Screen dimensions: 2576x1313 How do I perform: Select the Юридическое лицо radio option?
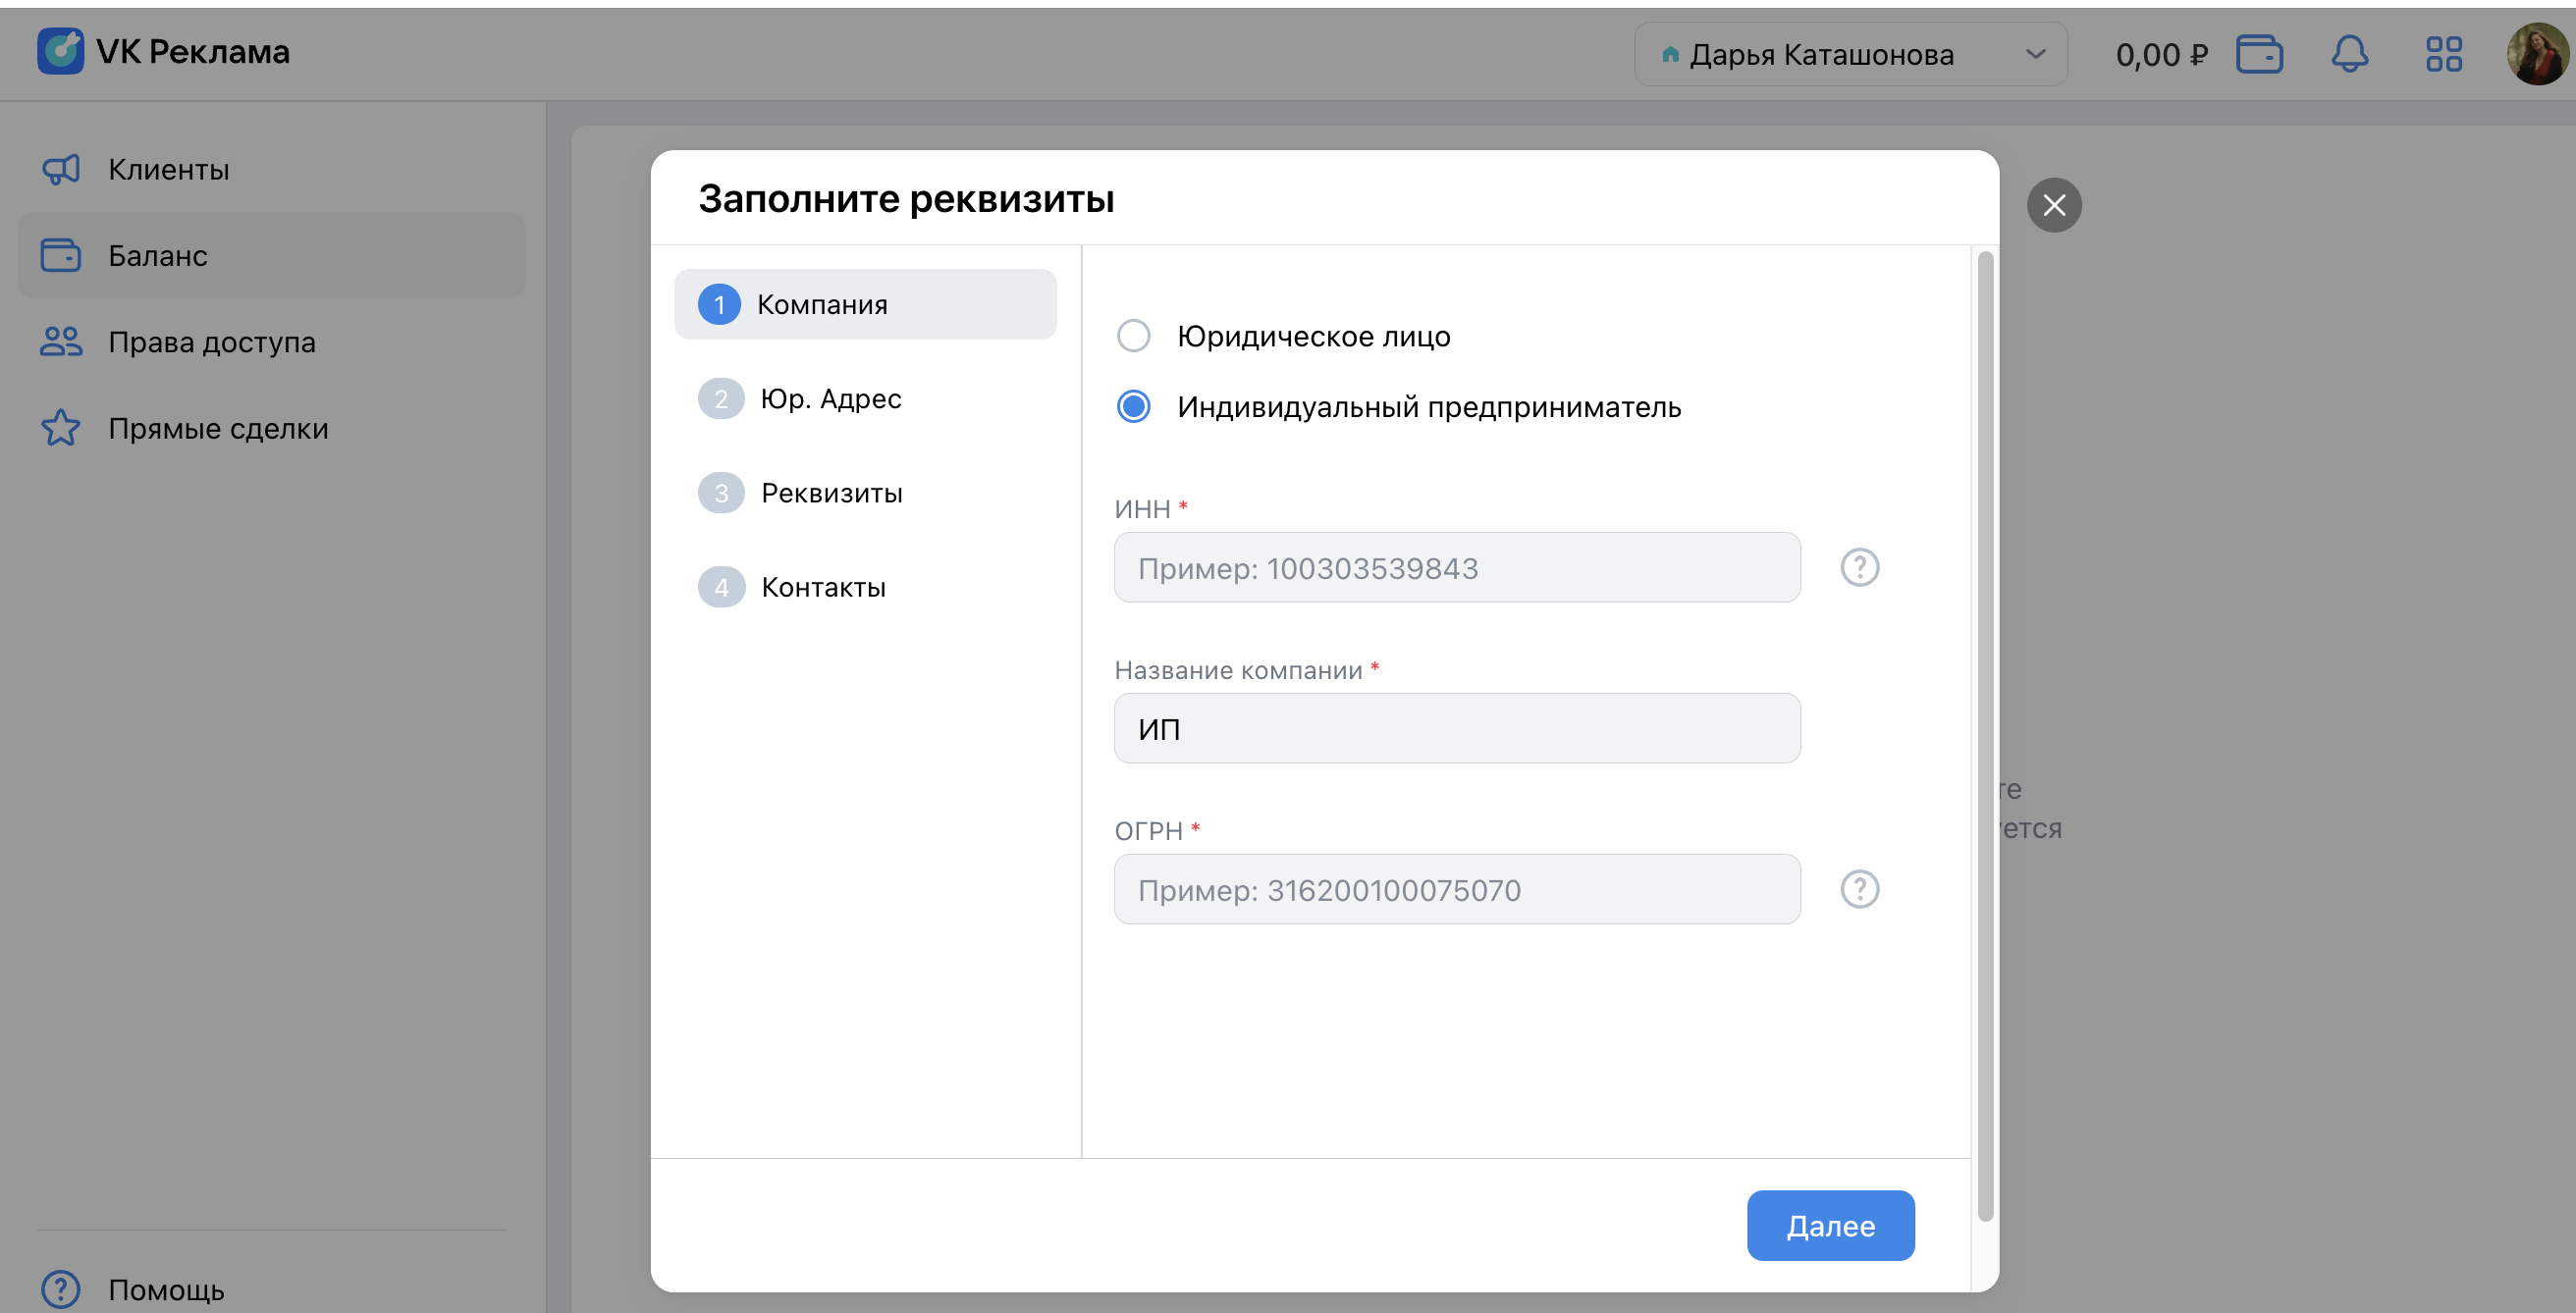pos(1133,336)
